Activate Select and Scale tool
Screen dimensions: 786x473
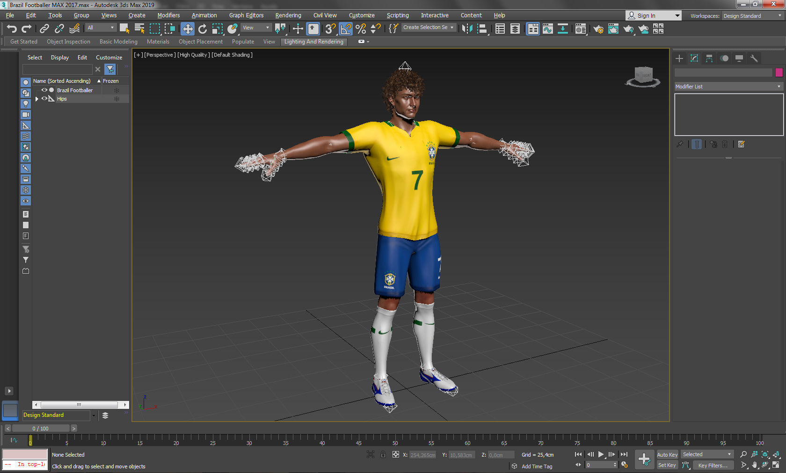point(218,29)
